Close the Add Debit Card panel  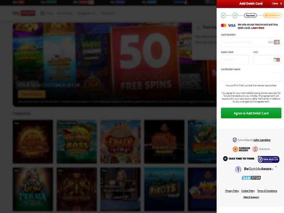click(x=276, y=3)
